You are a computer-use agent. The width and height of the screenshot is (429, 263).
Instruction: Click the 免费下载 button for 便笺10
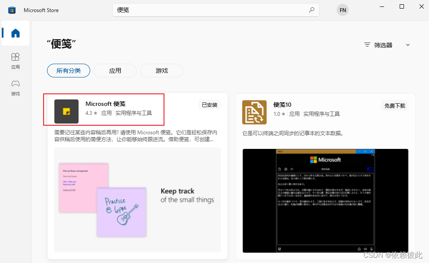pyautogui.click(x=395, y=105)
